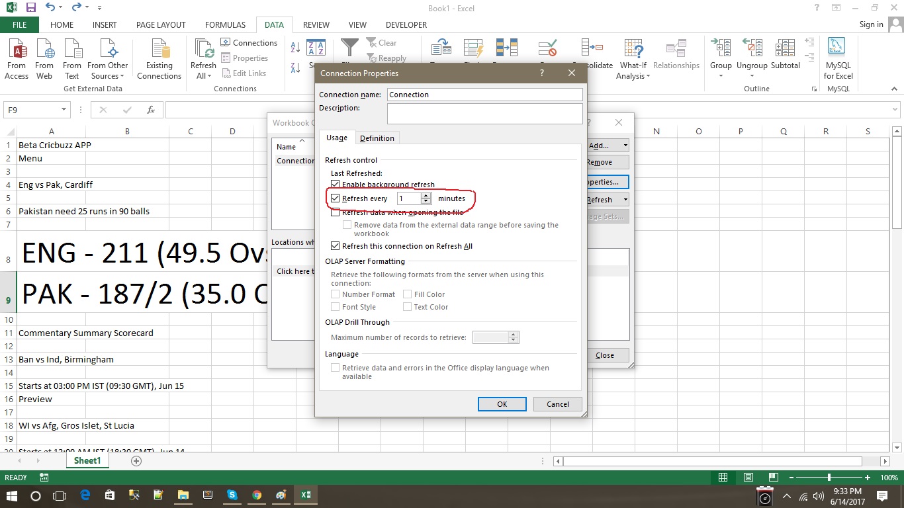This screenshot has width=904, height=508.
Task: Toggle Enable background refresh checkbox
Action: [x=336, y=185]
